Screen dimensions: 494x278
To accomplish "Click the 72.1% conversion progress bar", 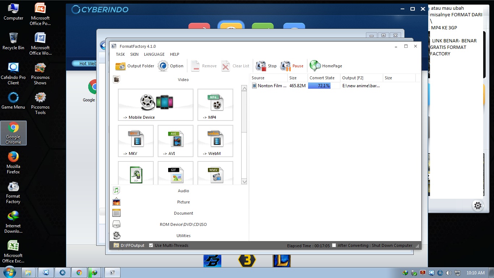I will tap(324, 86).
